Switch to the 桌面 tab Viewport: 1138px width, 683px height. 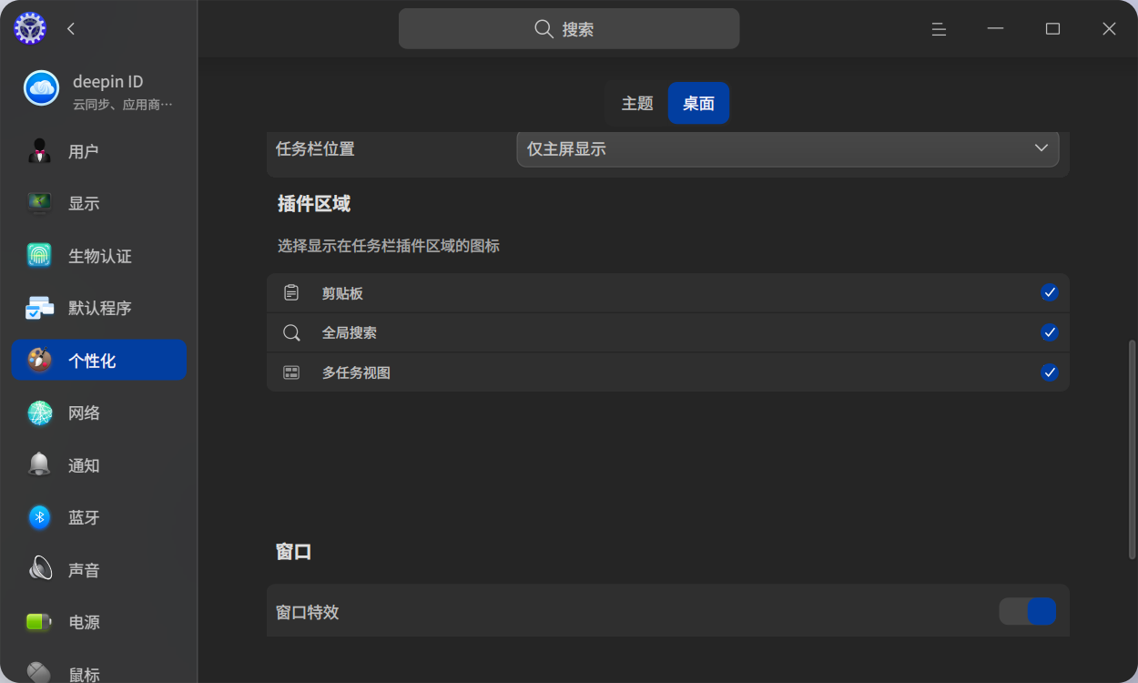[x=698, y=104]
